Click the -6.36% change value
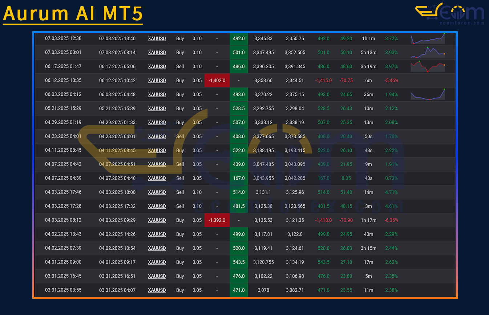489x315 pixels. (x=392, y=220)
